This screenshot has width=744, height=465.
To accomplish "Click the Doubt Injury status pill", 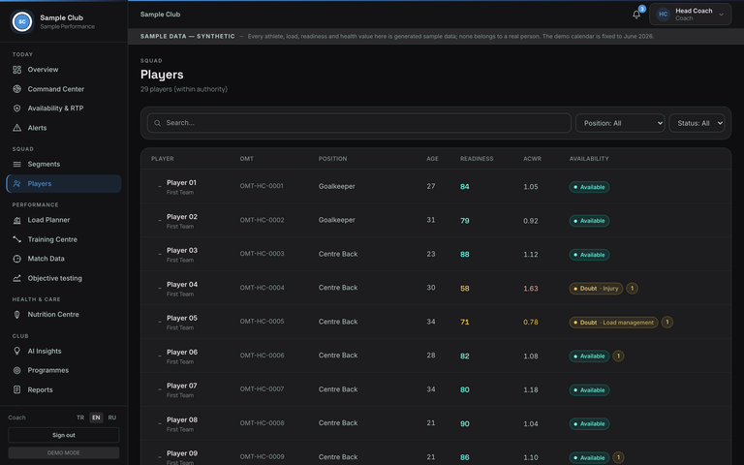I will [596, 288].
